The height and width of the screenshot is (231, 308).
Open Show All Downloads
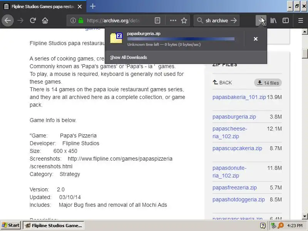click(129, 57)
